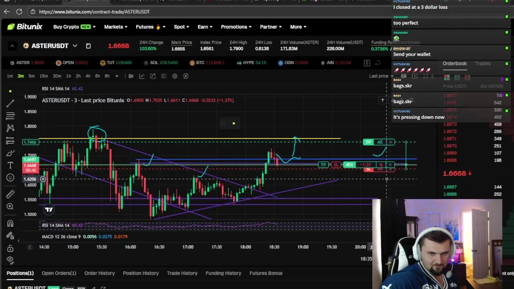Click the contract info icon beside ASTERUSDT
Image resolution: width=514 pixels, height=289 pixels.
(x=88, y=46)
